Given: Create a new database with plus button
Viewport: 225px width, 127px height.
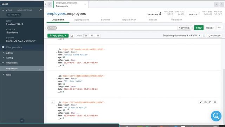Looking at the screenshot, I should point(22,121).
